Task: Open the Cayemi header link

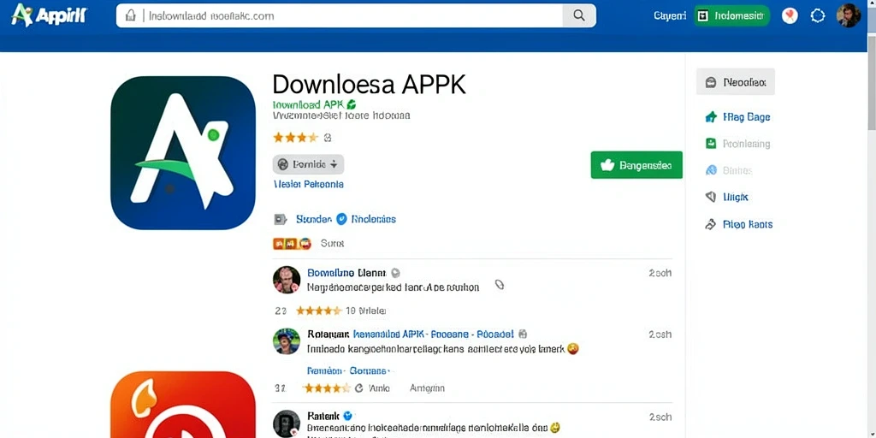Action: (670, 15)
